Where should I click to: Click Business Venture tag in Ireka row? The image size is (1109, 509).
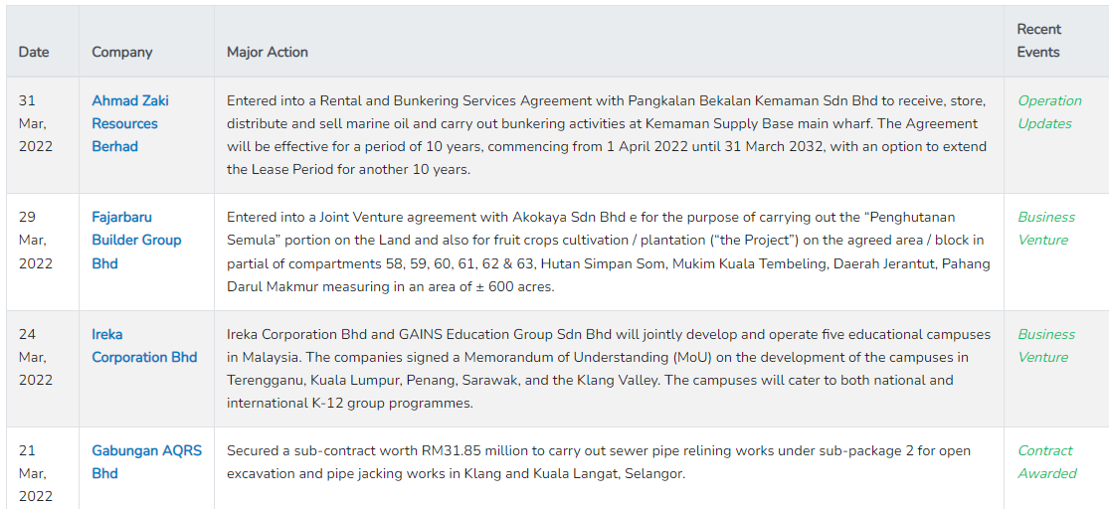tap(1045, 346)
